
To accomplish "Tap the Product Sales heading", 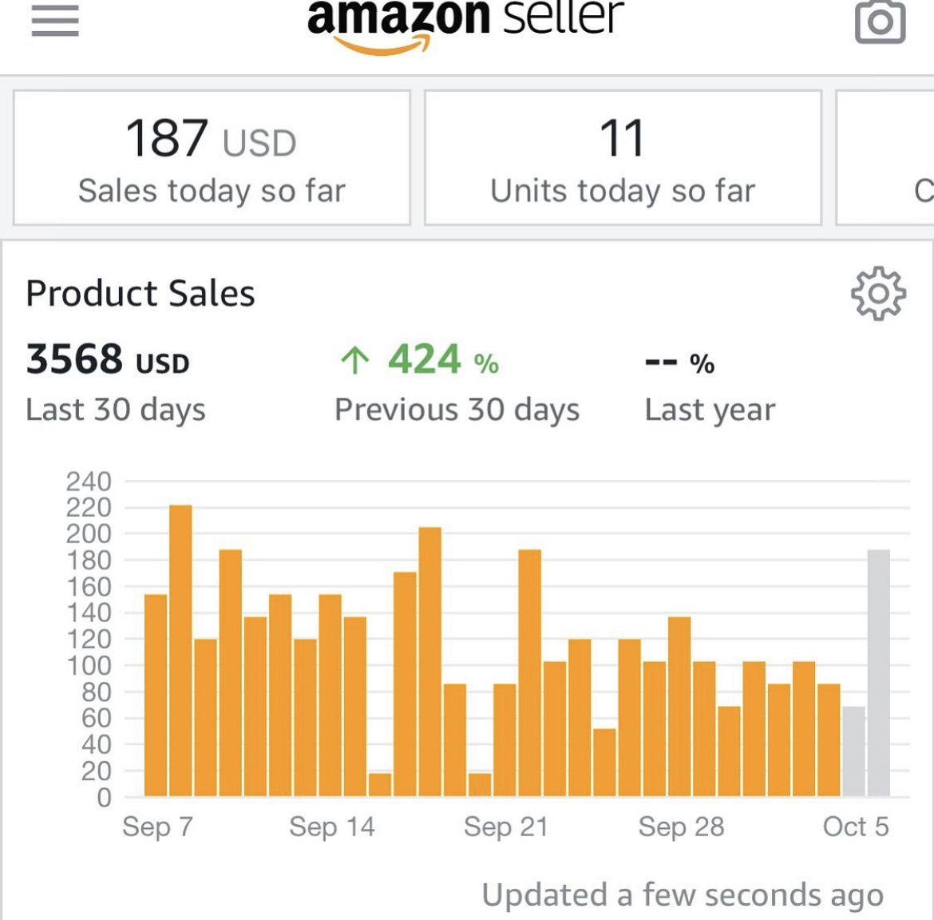I will [x=140, y=294].
